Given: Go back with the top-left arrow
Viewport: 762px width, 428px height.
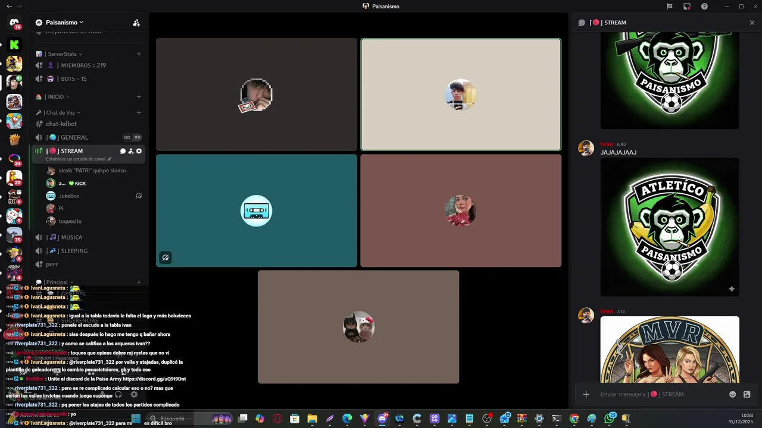Looking at the screenshot, I should click(9, 6).
